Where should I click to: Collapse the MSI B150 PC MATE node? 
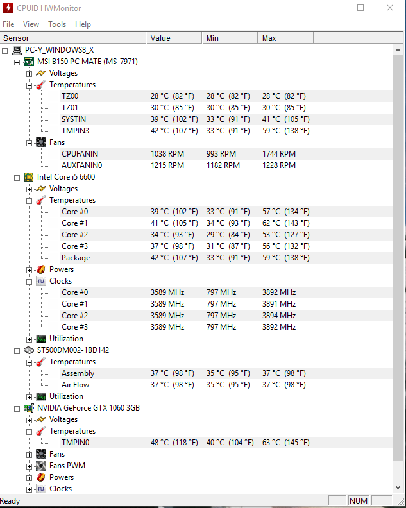click(17, 62)
